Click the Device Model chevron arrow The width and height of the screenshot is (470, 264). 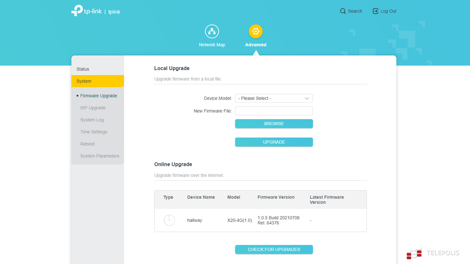tap(307, 98)
